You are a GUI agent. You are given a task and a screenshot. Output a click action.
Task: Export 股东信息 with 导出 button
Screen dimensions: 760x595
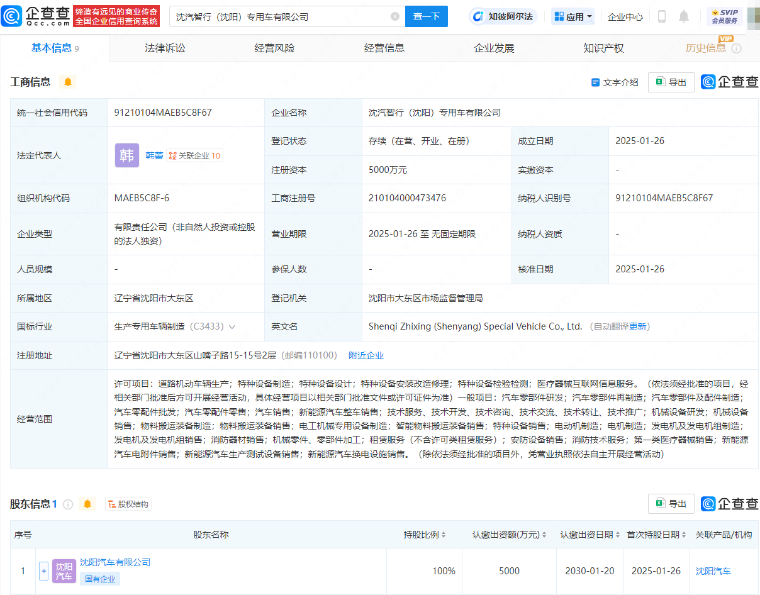(x=671, y=504)
